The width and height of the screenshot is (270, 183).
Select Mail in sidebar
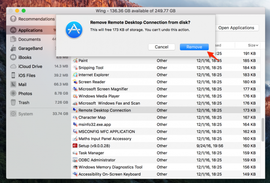click(23, 85)
